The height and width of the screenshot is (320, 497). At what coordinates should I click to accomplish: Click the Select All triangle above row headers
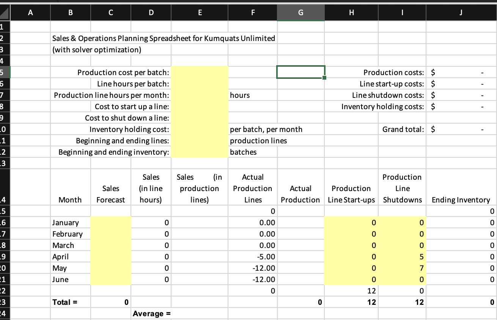pyautogui.click(x=5, y=12)
